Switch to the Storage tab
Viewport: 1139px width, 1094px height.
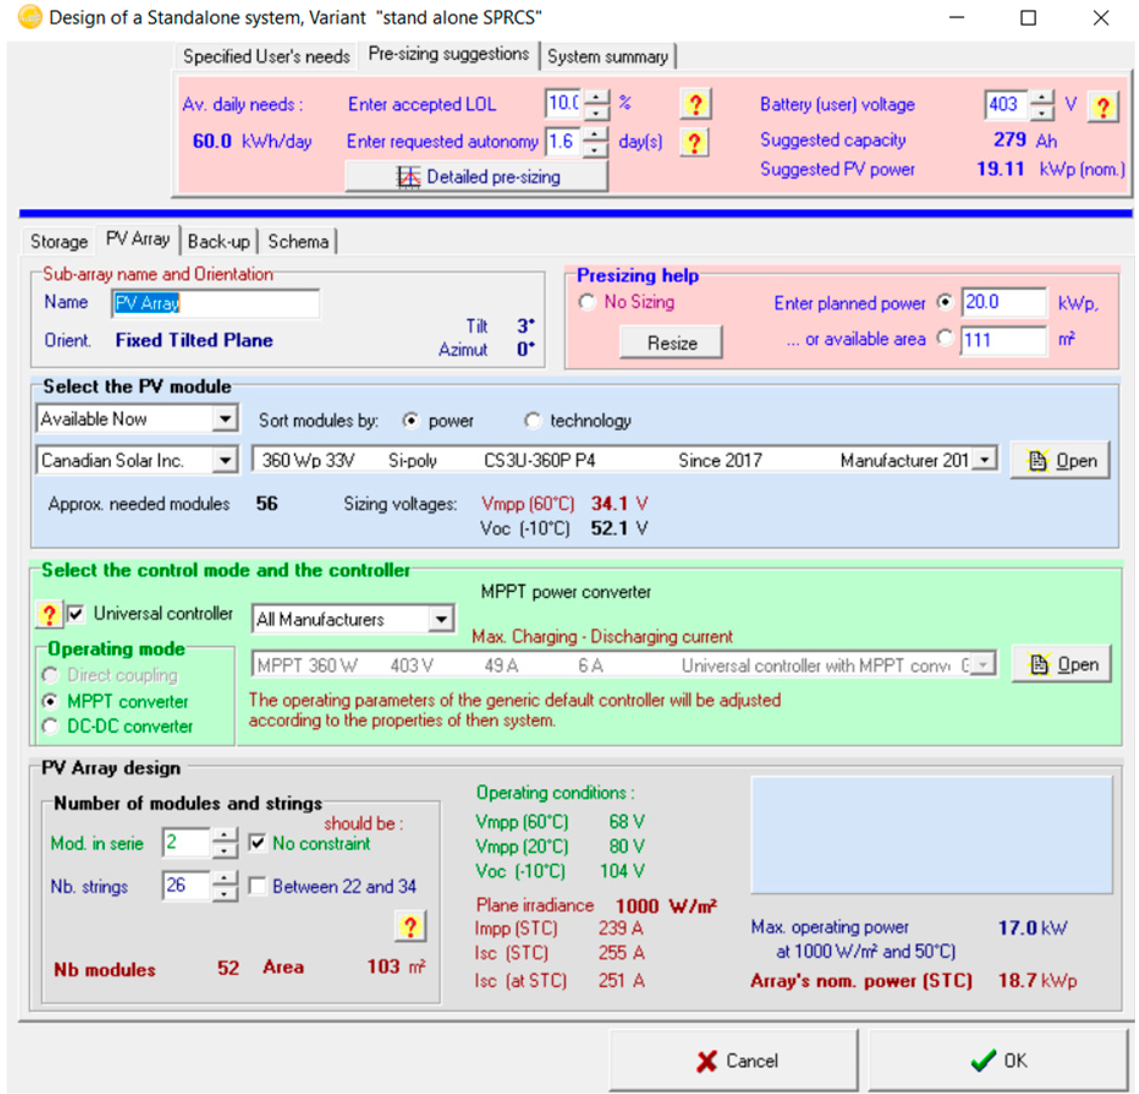coord(59,241)
